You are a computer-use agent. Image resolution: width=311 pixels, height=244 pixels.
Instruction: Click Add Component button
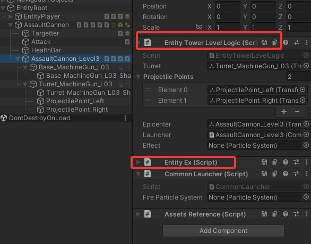(x=223, y=231)
